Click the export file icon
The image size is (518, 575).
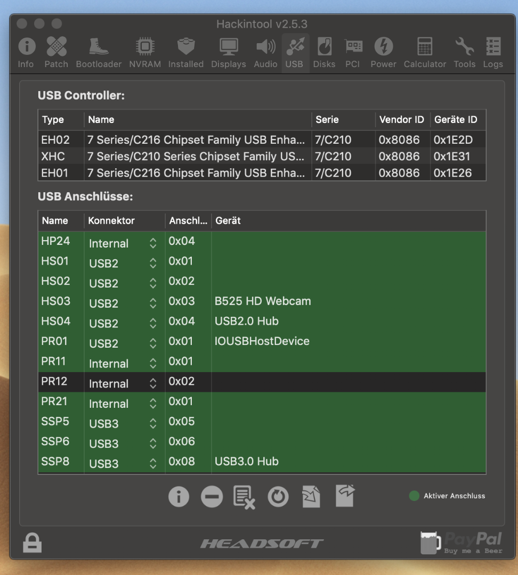click(x=345, y=496)
